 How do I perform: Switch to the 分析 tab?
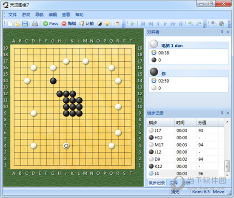(186, 183)
